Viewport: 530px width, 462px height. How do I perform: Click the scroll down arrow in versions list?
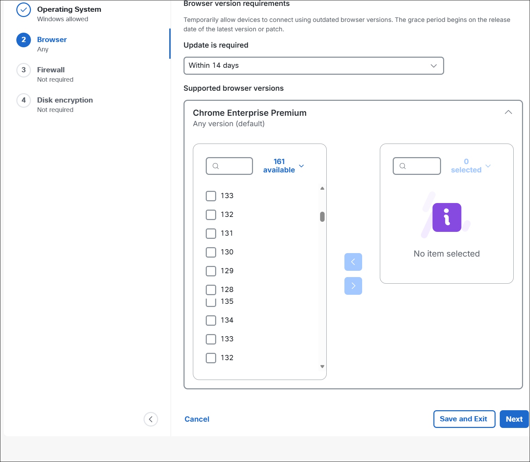322,366
